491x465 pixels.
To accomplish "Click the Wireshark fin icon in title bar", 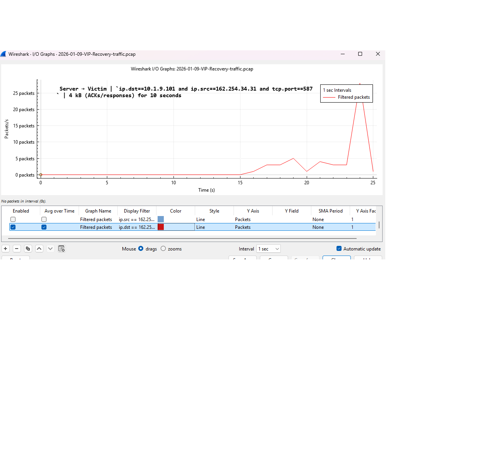I will (3, 54).
